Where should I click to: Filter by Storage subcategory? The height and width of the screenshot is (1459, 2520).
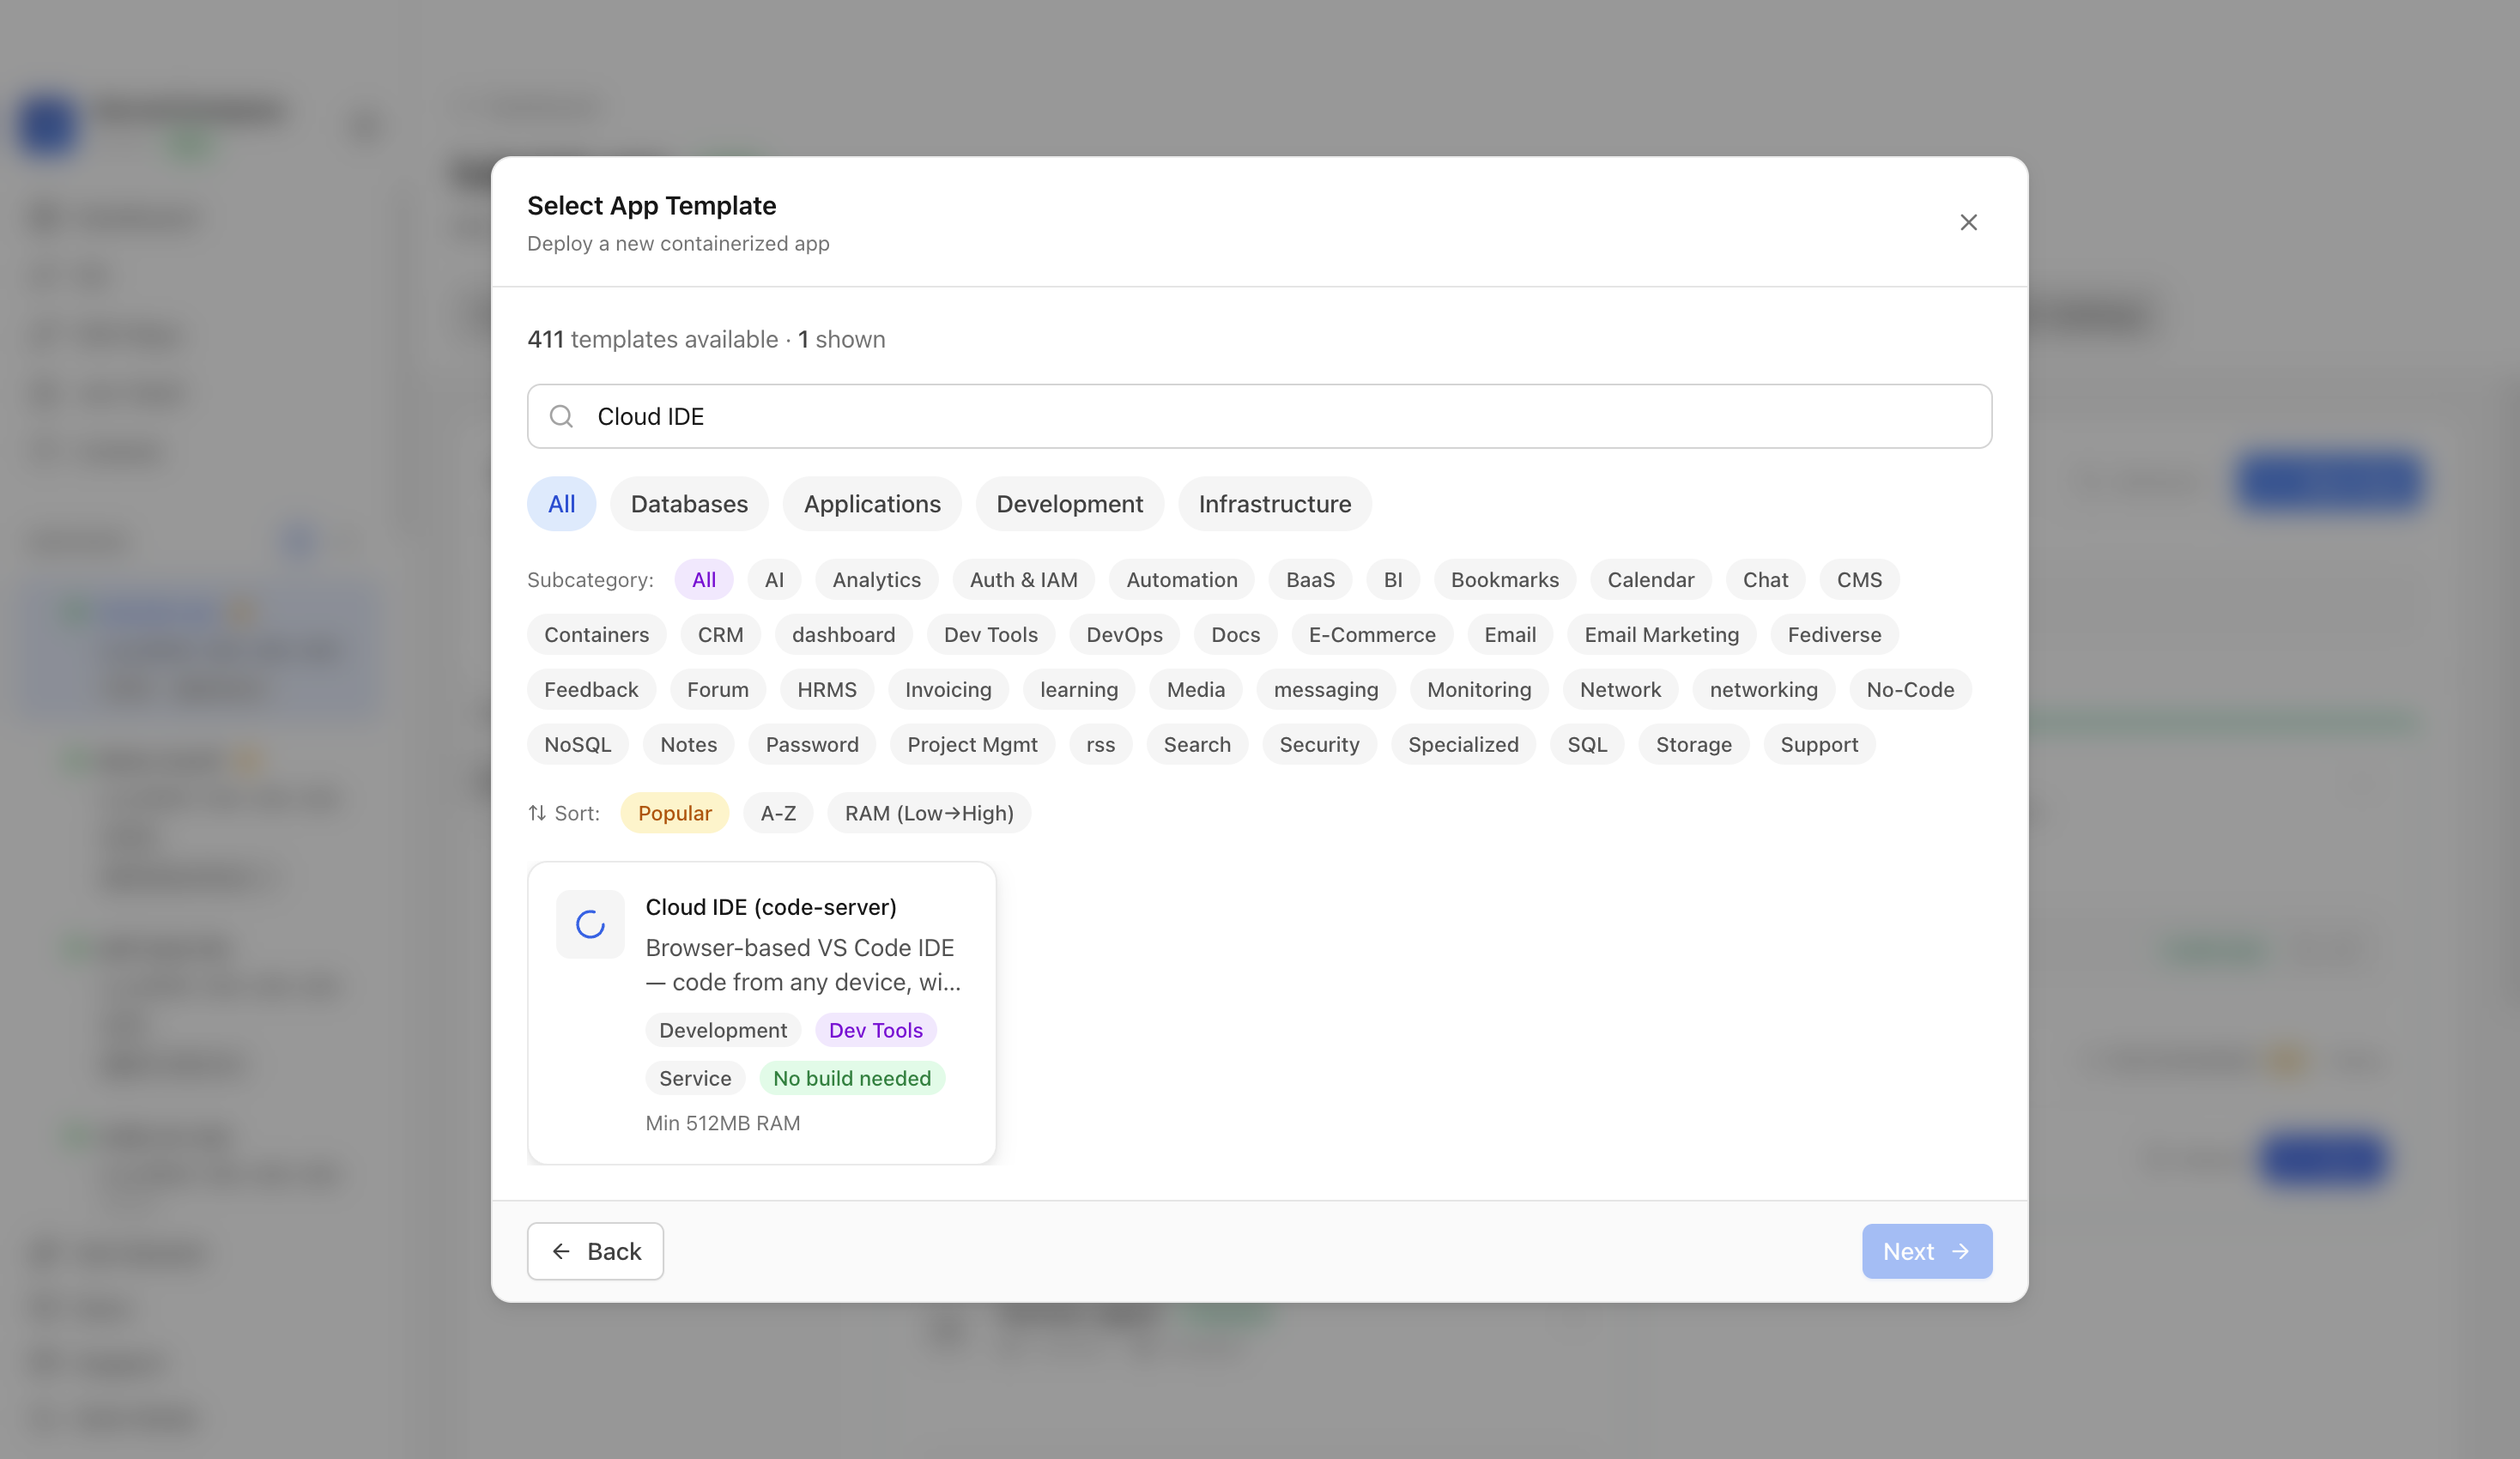1693,745
